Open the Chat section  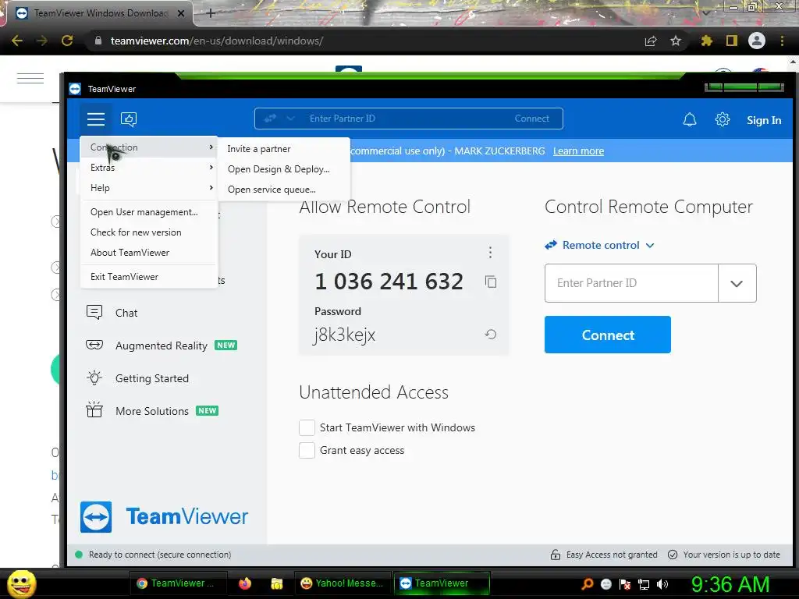pos(126,313)
